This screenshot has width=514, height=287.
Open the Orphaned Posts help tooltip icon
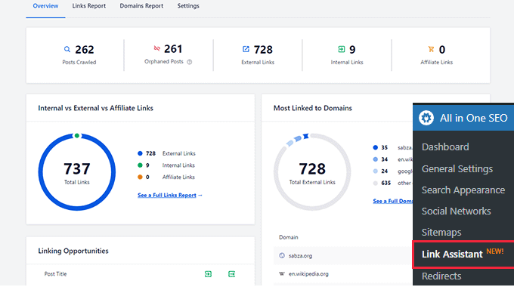[190, 62]
